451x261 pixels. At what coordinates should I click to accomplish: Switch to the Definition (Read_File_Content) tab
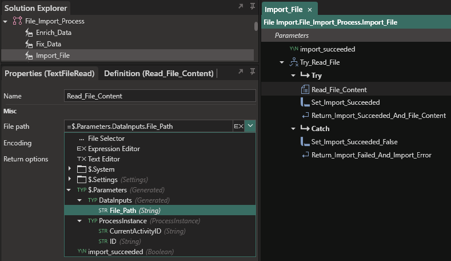pyautogui.click(x=159, y=73)
